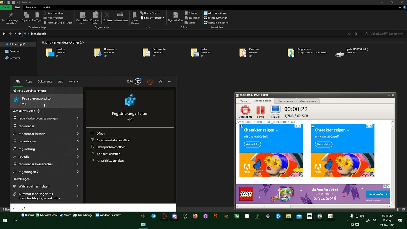Open Firefox from the taskbar

(195, 216)
